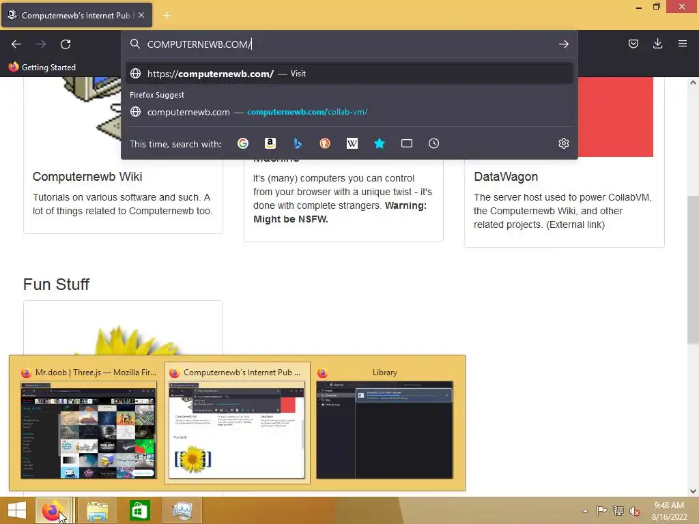This screenshot has width=699, height=524.
Task: Search in Bookmarks via star icon
Action: tap(380, 143)
